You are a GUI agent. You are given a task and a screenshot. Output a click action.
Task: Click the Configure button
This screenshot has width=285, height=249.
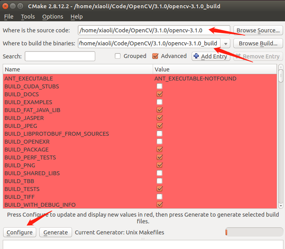tap(20, 232)
